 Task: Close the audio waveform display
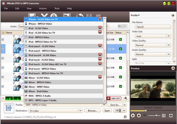(3, 98)
